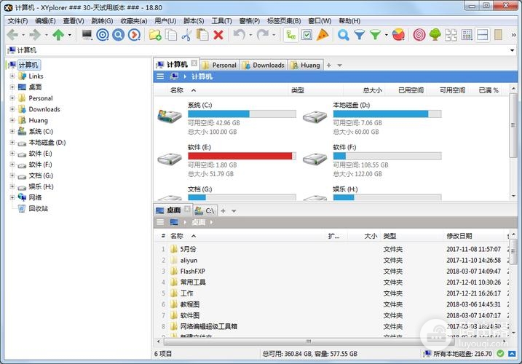Select the FlashFXP folder in list

point(192,271)
